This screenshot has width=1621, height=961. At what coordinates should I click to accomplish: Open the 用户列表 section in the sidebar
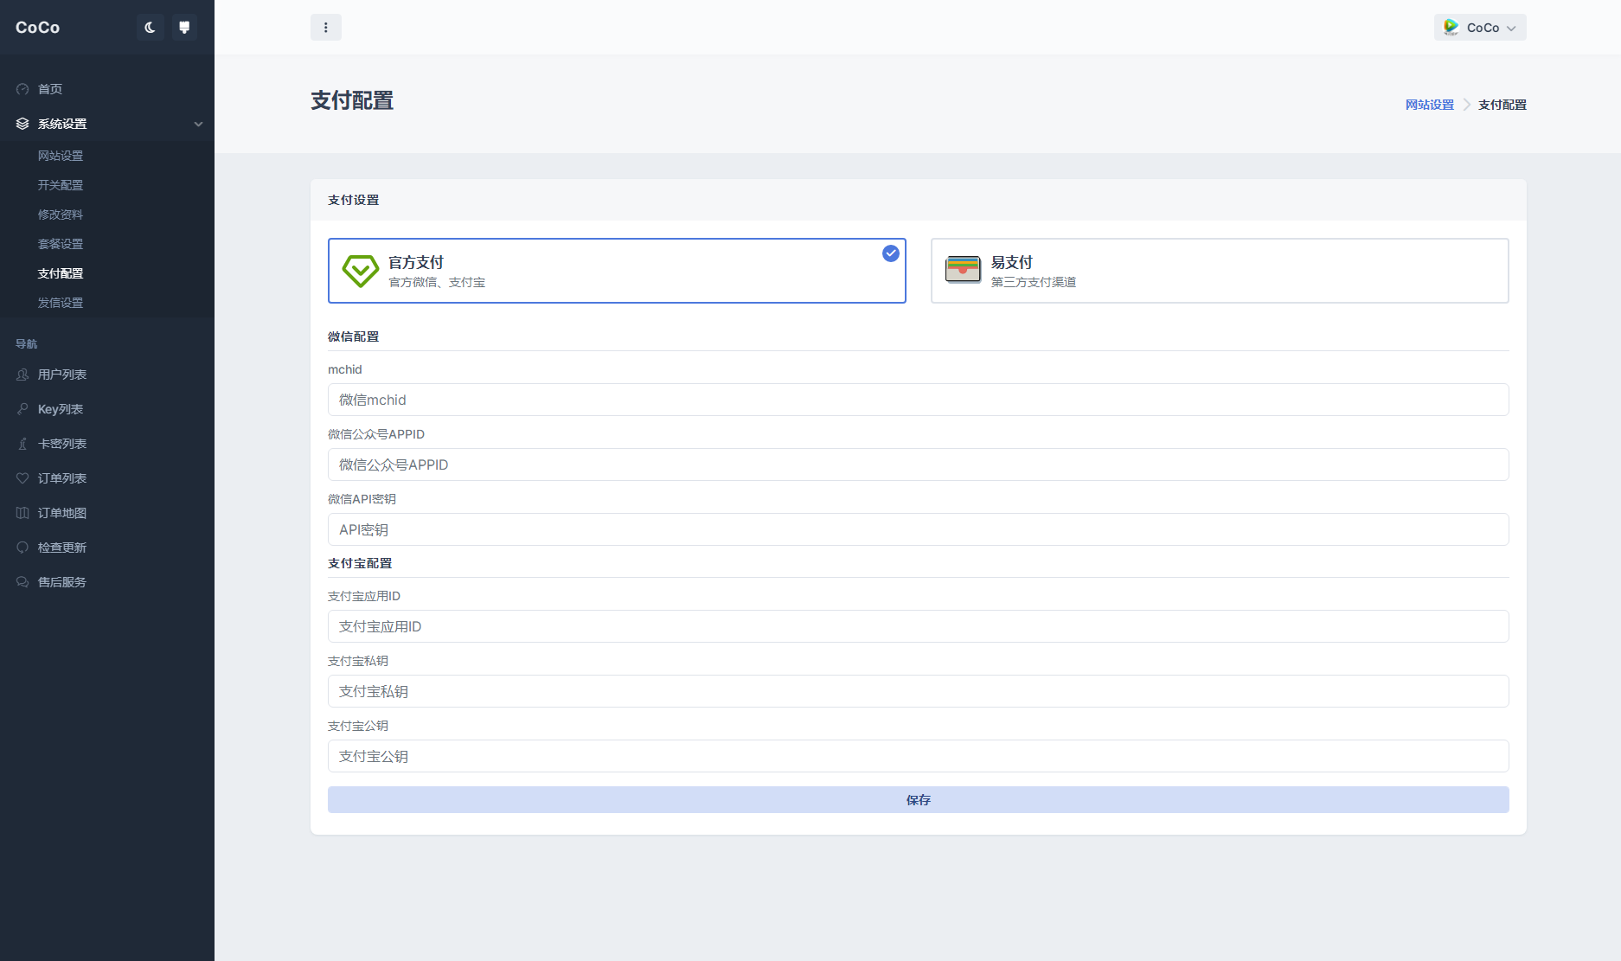point(61,375)
